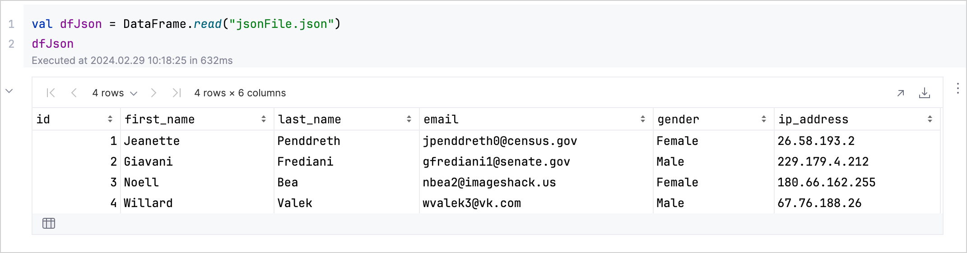967x253 pixels.
Task: Click the ip_address column header
Action: tap(813, 119)
